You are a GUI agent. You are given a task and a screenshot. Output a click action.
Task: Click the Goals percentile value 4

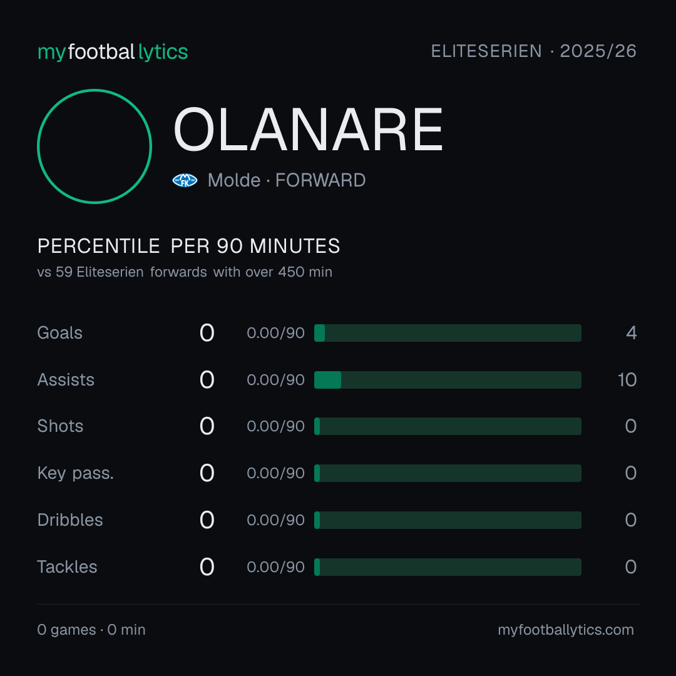(632, 333)
